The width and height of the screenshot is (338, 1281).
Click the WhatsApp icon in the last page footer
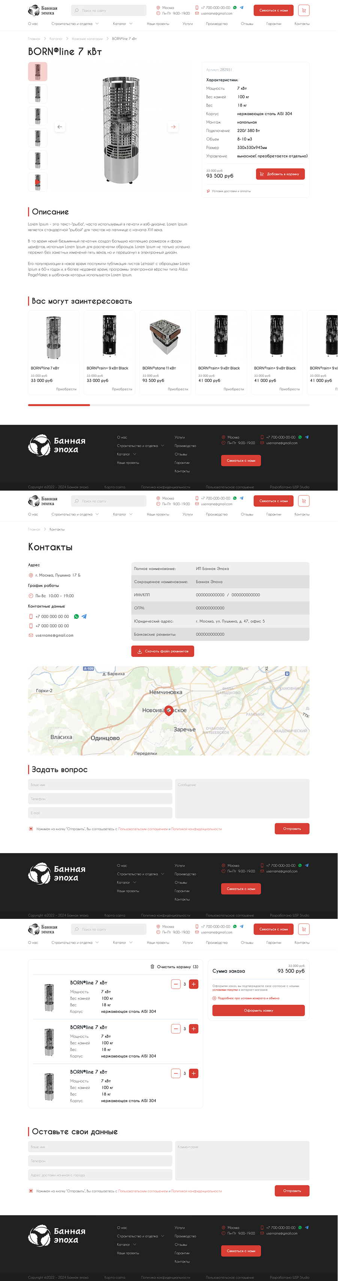click(300, 1227)
